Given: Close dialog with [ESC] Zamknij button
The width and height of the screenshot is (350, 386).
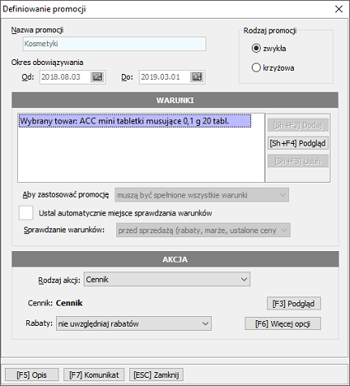Looking at the screenshot, I should point(156,375).
